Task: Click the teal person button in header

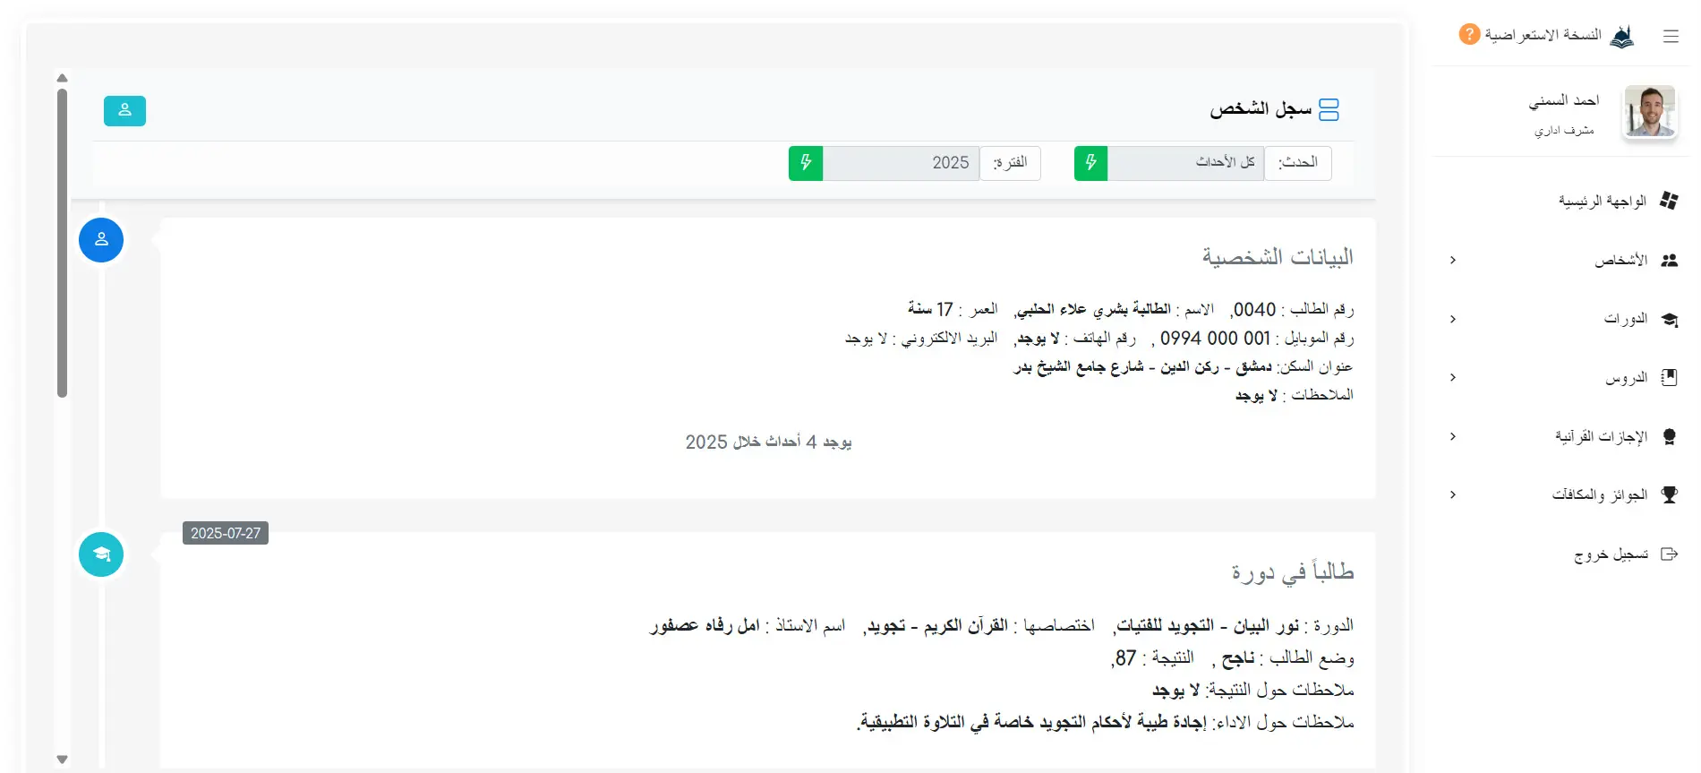Action: click(124, 110)
